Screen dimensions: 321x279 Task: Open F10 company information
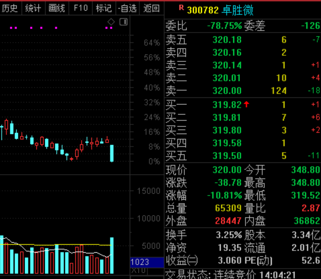81,8
